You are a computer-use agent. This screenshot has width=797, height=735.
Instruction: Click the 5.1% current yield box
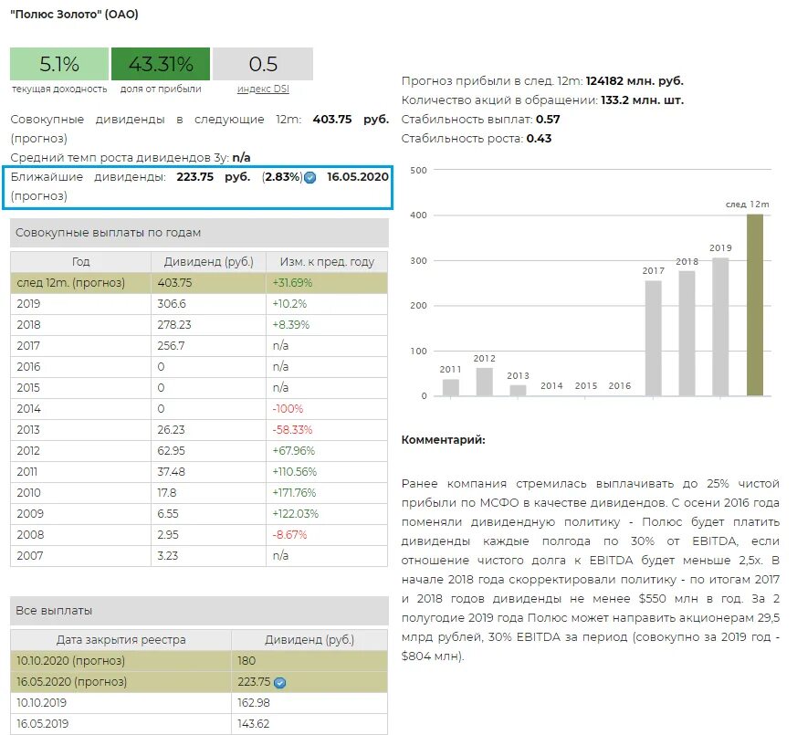point(59,64)
